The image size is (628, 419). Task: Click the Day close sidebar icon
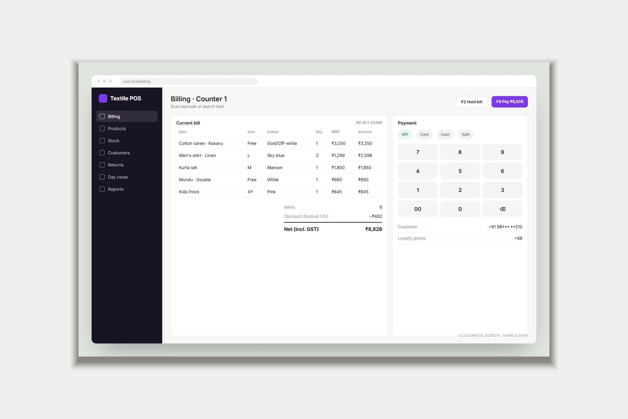(102, 177)
